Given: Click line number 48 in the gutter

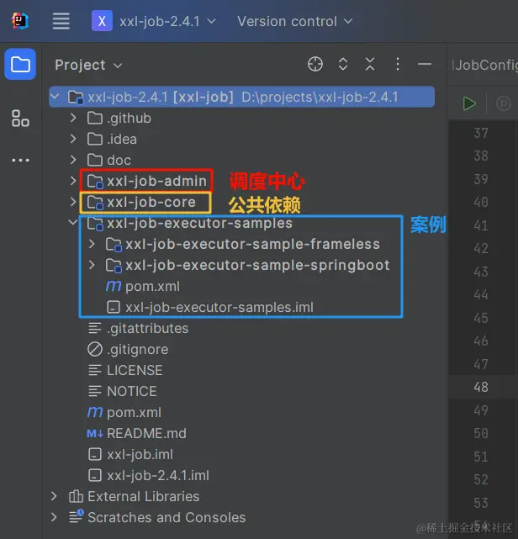Looking at the screenshot, I should (x=481, y=387).
